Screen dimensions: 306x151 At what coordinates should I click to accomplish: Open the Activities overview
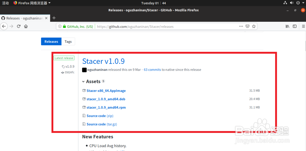[6, 3]
